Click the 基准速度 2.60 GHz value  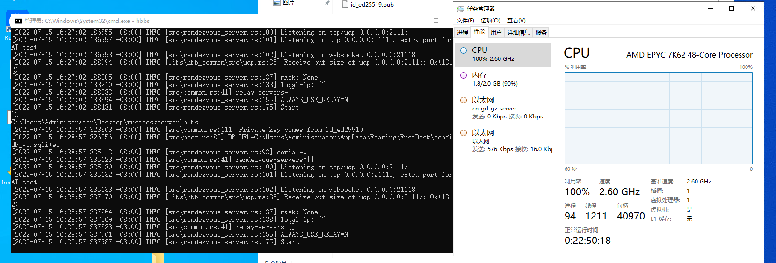point(699,182)
